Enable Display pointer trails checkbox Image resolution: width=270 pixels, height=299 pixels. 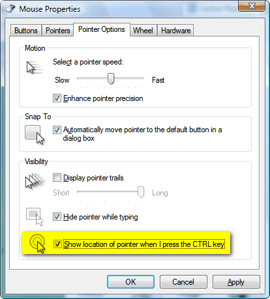click(x=57, y=178)
